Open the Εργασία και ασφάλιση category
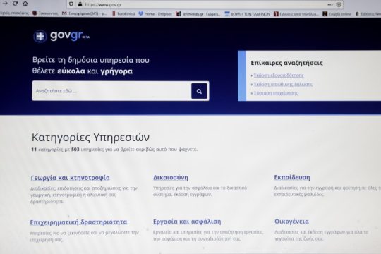 pyautogui.click(x=187, y=222)
